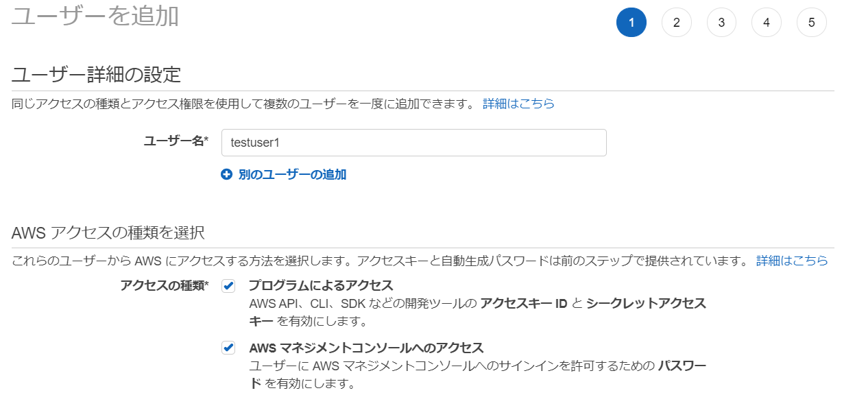Viewport: 844px width, 395px height.
Task: Select step 4 in progress indicator
Action: pyautogui.click(x=766, y=23)
